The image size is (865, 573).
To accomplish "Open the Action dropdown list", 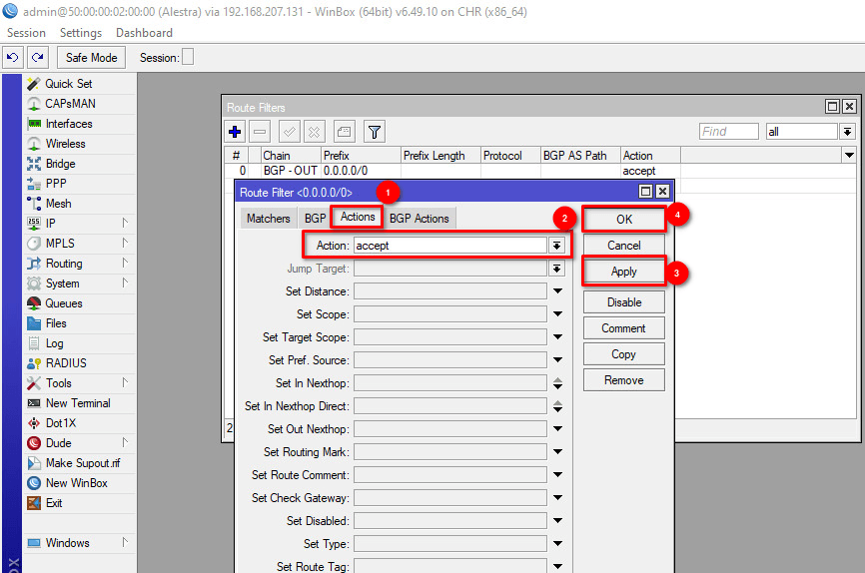I will click(556, 246).
